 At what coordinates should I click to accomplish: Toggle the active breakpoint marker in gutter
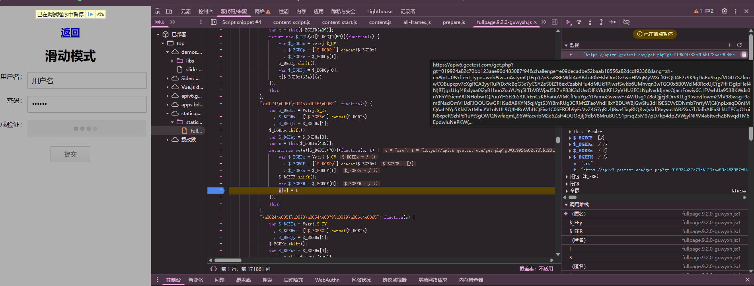(x=216, y=190)
